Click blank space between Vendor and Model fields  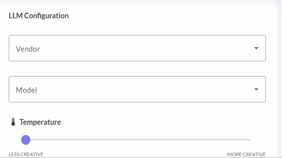137,69
